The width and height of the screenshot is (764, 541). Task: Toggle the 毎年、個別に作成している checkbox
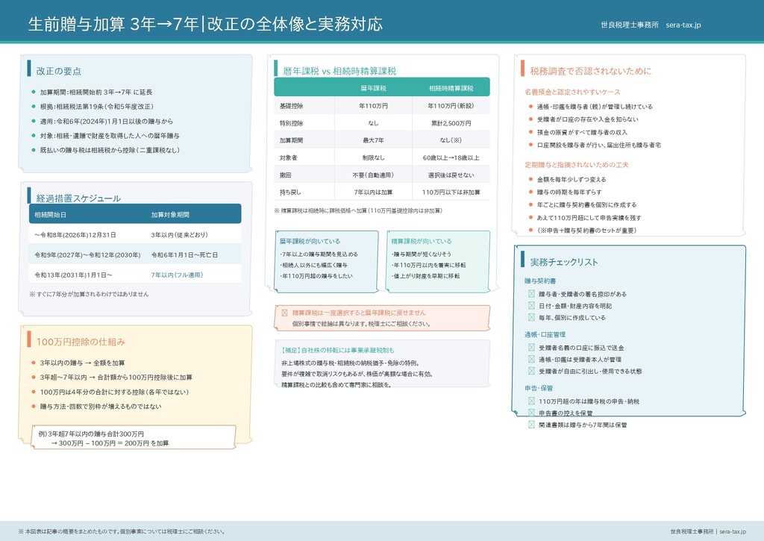tap(532, 318)
